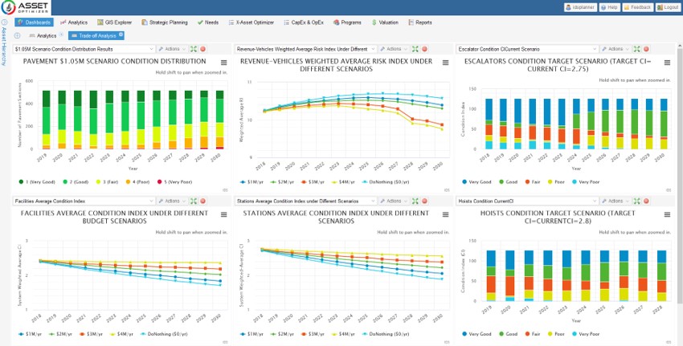Click the fullscreen icon on the Pavement chart panel
This screenshot has height=346, width=683.
tap(192, 50)
